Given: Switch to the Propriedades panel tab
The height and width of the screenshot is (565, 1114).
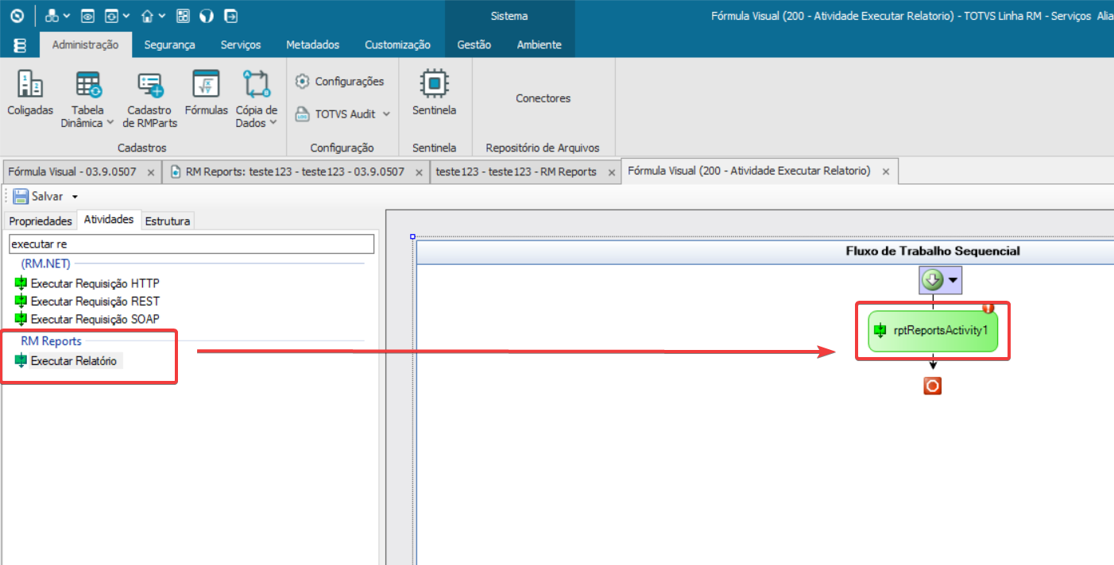Looking at the screenshot, I should 41,221.
